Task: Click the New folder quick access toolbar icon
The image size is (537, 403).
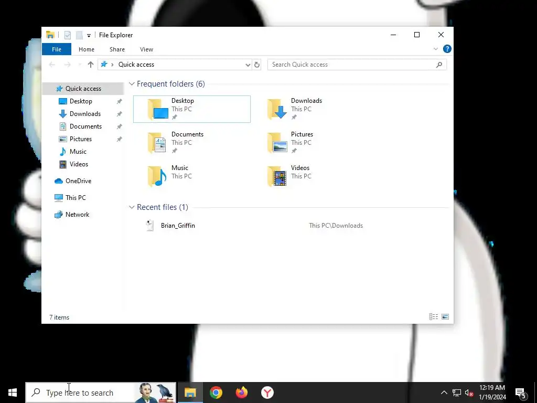Action: [79, 35]
